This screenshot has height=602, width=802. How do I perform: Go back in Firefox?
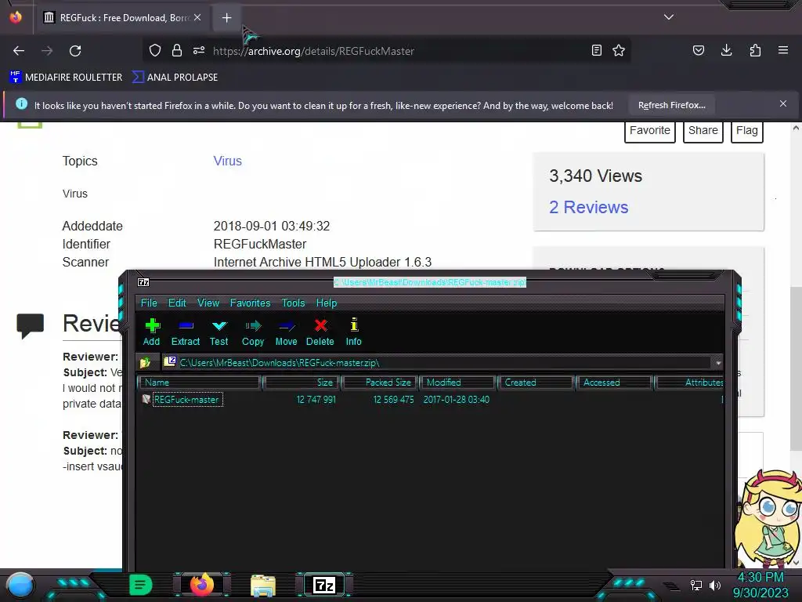click(x=19, y=51)
